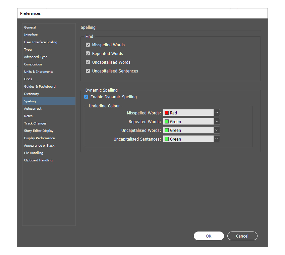285x255 pixels.
Task: Select Story Editor Display category
Action: pyautogui.click(x=49, y=131)
